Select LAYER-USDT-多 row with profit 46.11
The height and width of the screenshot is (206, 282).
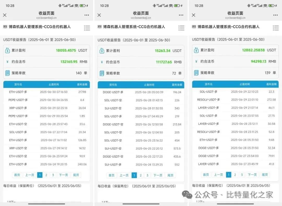pos(236,108)
